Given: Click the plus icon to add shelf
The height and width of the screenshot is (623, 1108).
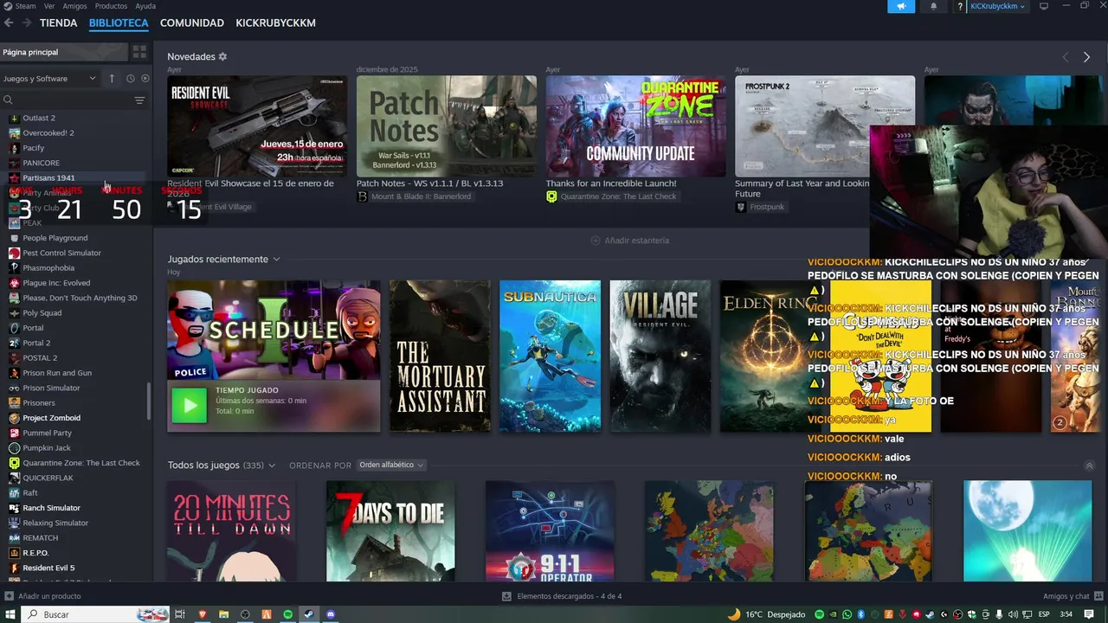Looking at the screenshot, I should pyautogui.click(x=595, y=241).
